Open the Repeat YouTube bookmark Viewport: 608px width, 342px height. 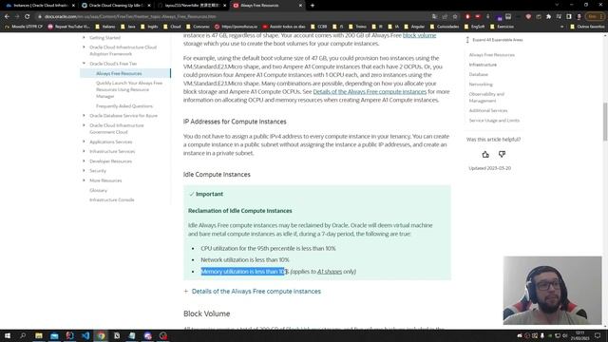[68, 27]
